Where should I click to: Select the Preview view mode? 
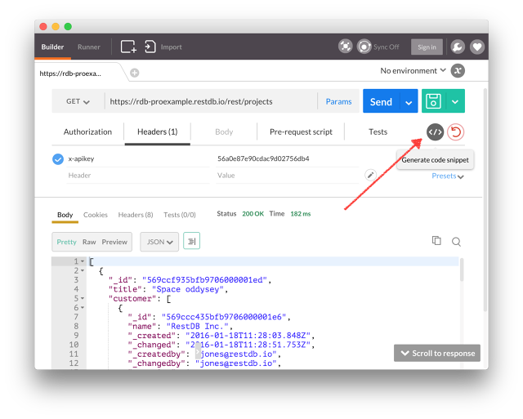[x=114, y=242]
